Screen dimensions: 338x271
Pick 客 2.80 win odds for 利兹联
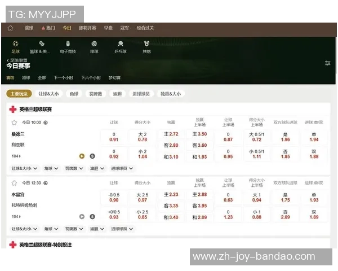pos(171,146)
